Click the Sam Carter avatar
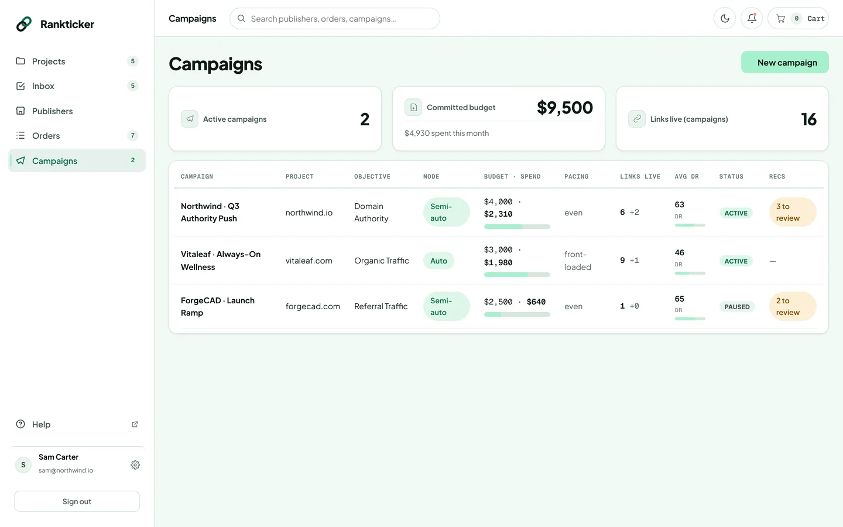The width and height of the screenshot is (843, 527). click(x=23, y=465)
